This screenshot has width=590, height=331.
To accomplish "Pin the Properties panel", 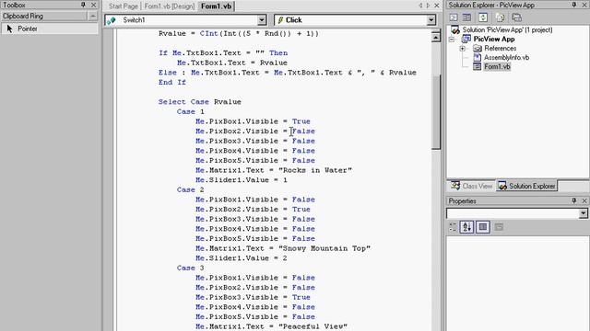I will 573,200.
